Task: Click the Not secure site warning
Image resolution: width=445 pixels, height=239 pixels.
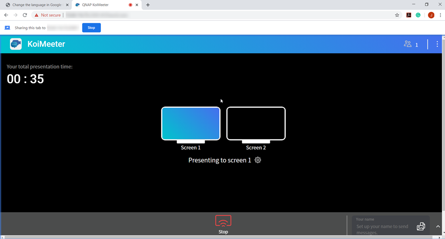Action: [47, 15]
